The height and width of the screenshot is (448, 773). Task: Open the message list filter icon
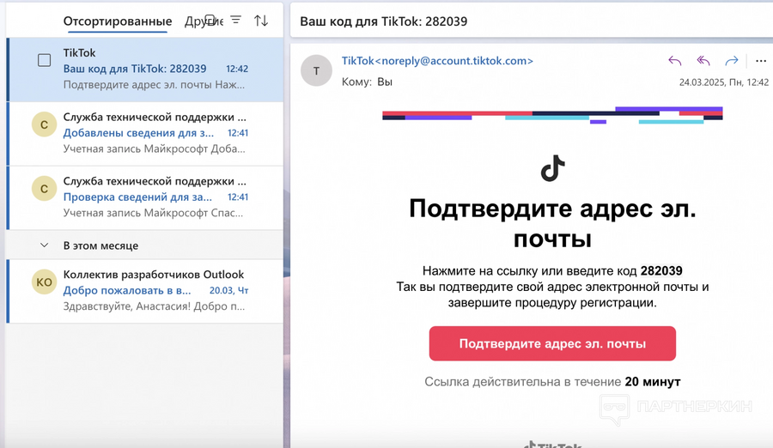point(236,21)
